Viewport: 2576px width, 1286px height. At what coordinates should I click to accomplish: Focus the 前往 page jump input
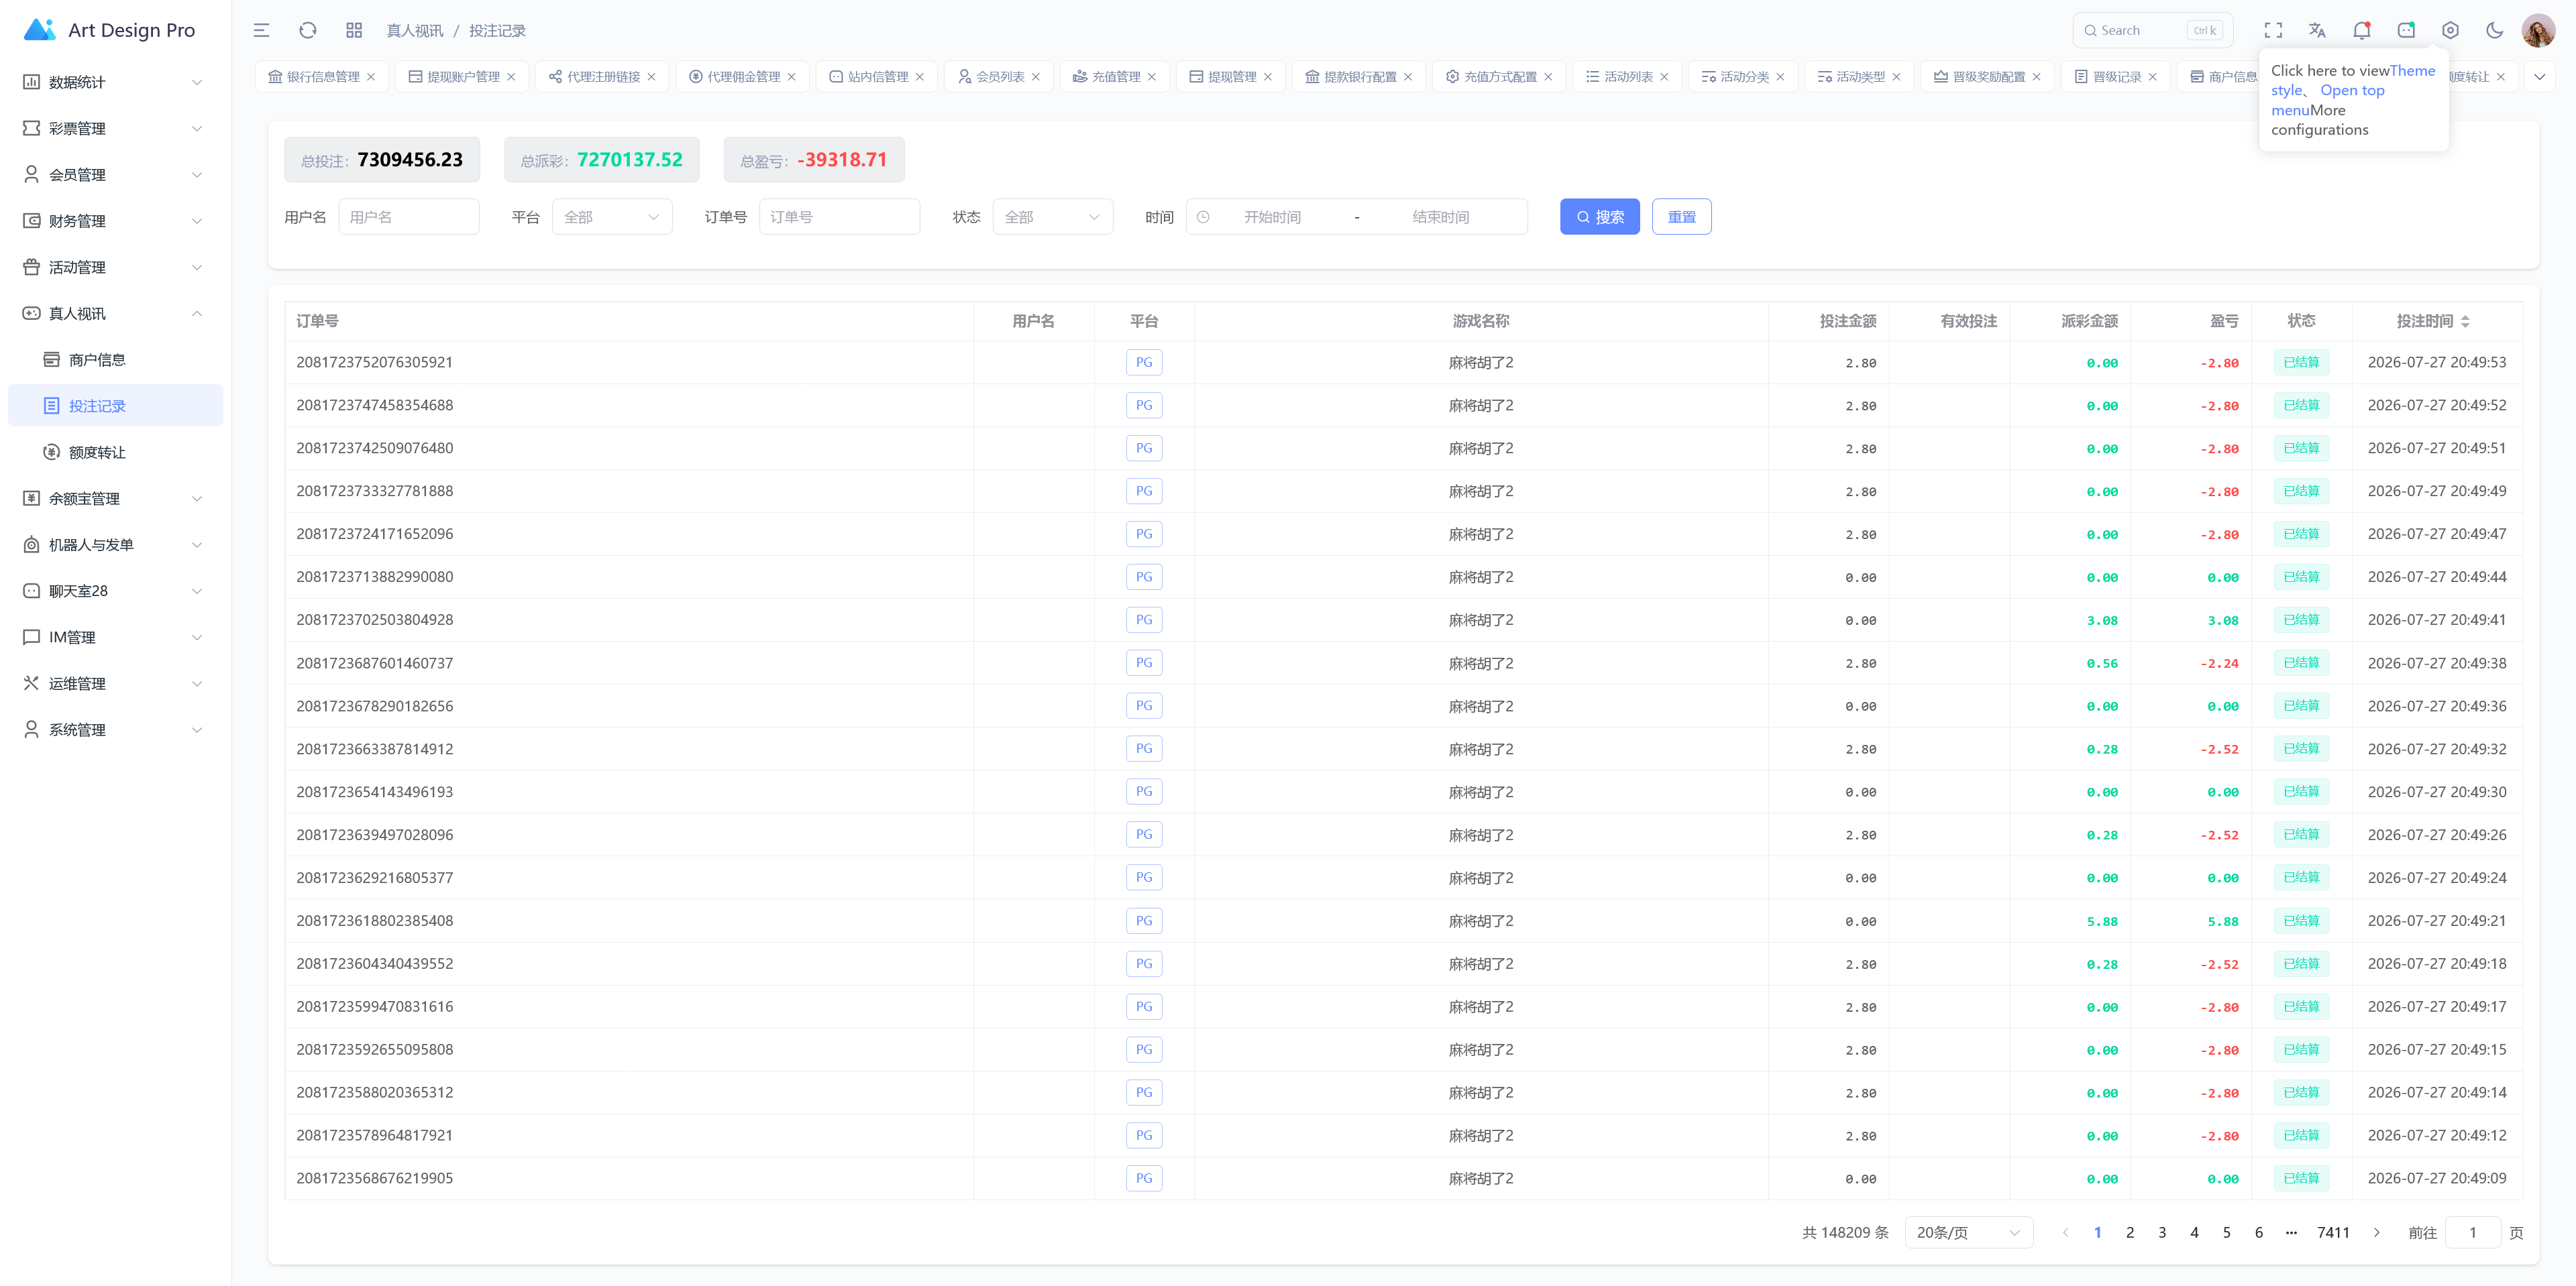coord(2473,1233)
